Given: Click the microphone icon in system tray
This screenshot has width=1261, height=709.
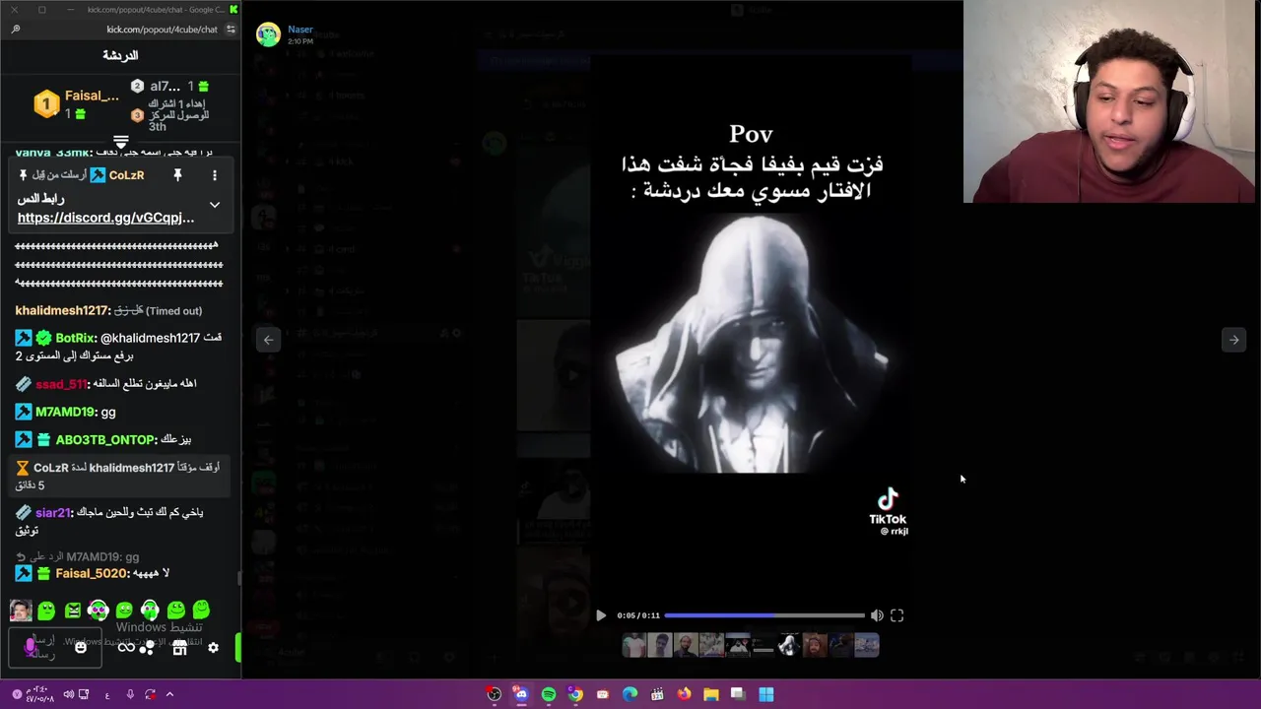Looking at the screenshot, I should coord(129,694).
